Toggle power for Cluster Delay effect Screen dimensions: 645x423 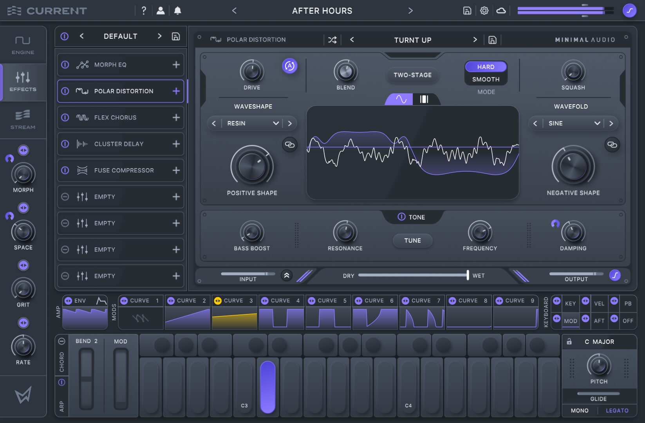click(65, 144)
